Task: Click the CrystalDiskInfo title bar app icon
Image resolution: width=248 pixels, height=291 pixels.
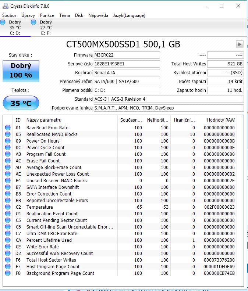Action: click(6, 6)
